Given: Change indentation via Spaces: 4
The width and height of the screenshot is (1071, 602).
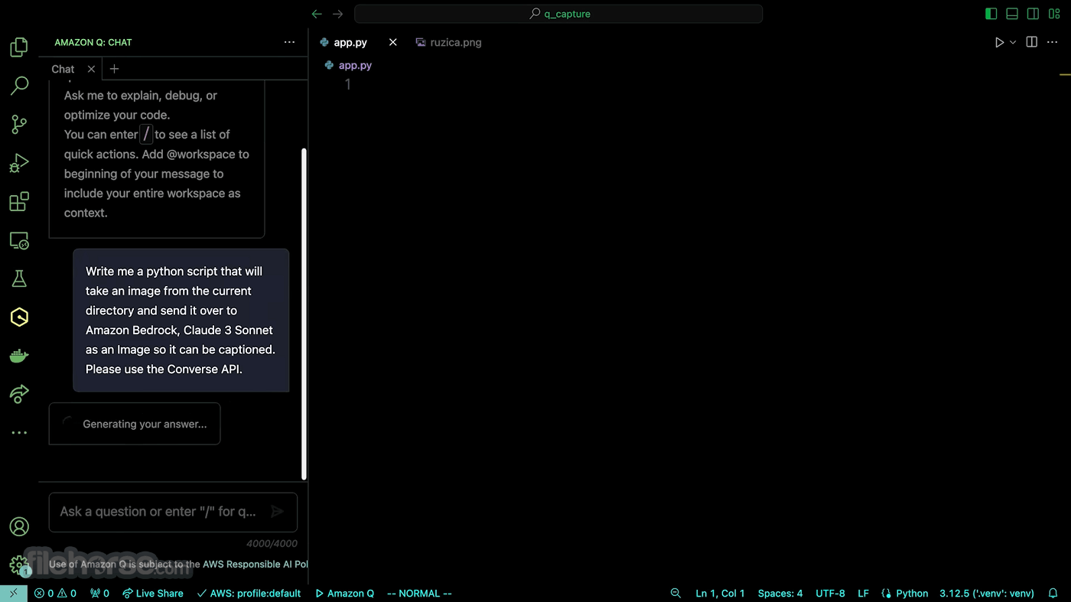Looking at the screenshot, I should pyautogui.click(x=780, y=594).
